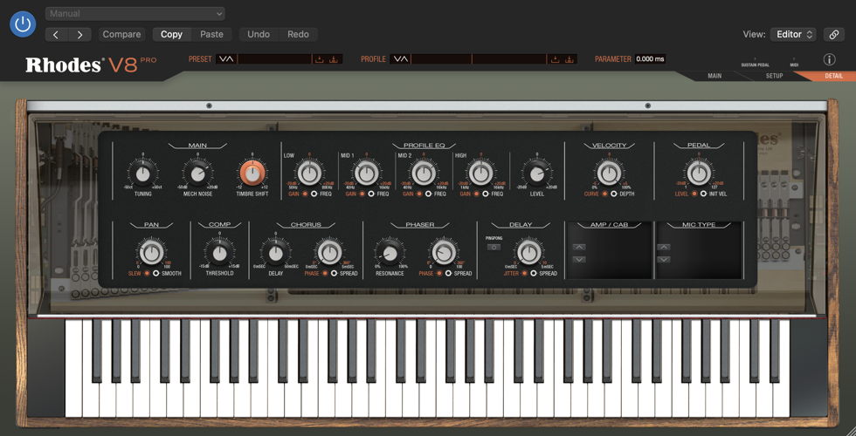856x436 pixels.
Task: Click the PARAMETER value 0.000 ms field
Action: (x=650, y=59)
